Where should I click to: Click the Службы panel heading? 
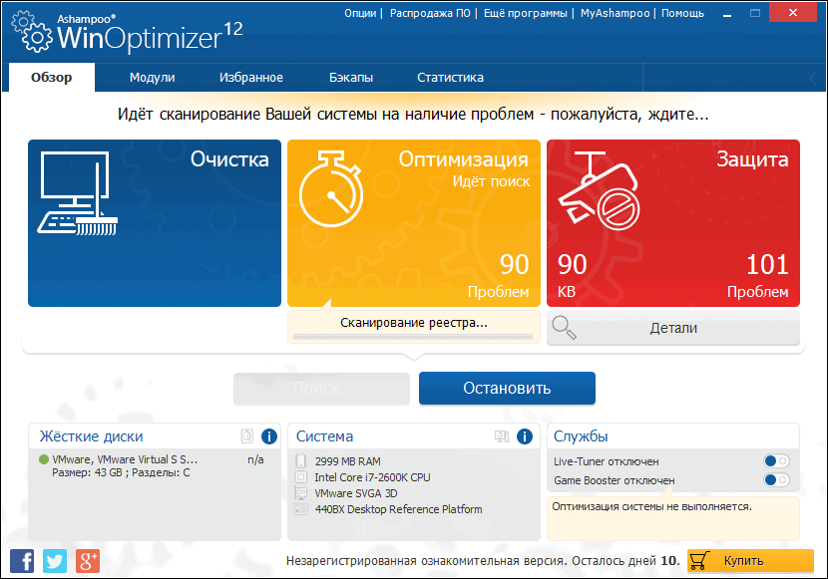pyautogui.click(x=581, y=436)
